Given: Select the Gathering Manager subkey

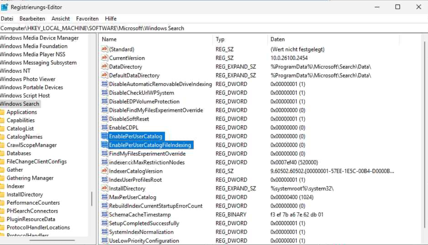Looking at the screenshot, I should [30, 178].
